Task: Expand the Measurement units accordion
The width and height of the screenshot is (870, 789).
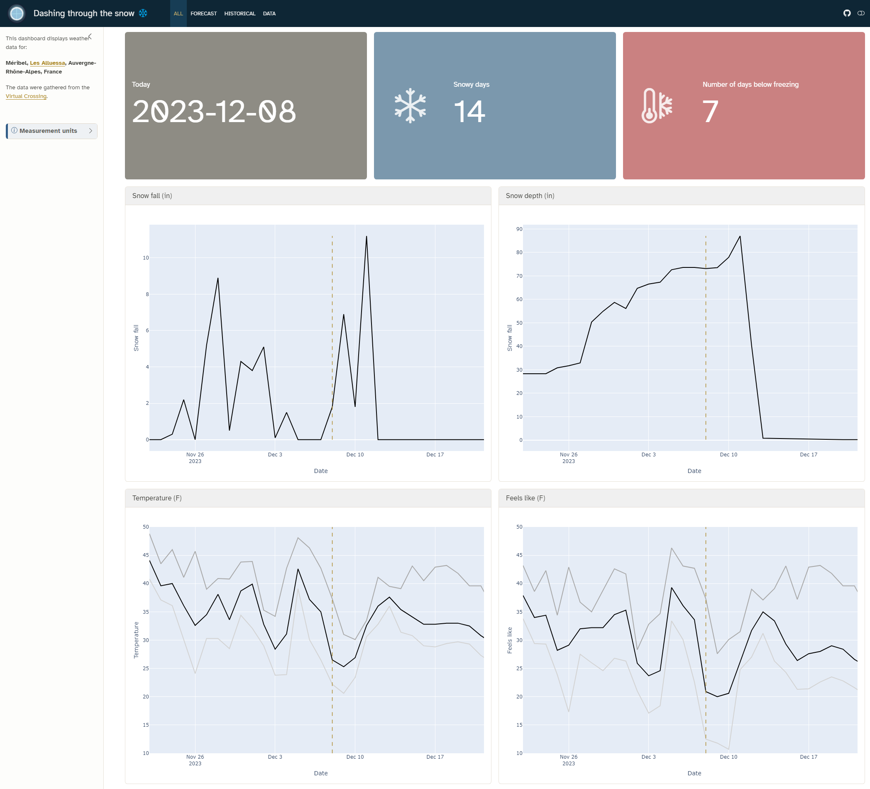Action: (x=48, y=131)
